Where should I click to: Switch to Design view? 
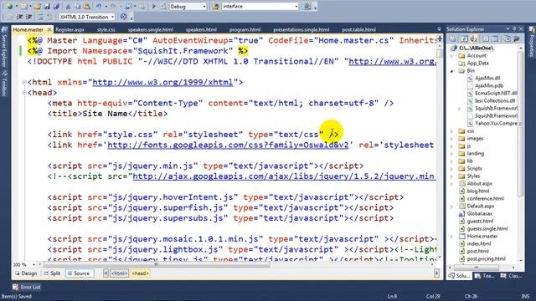point(26,273)
